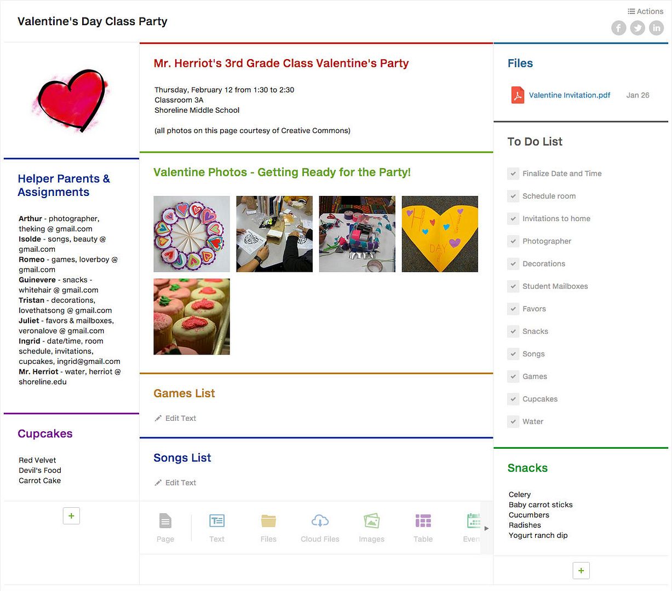672x591 pixels.
Task: Toggle Decorations checkbox
Action: pos(513,264)
